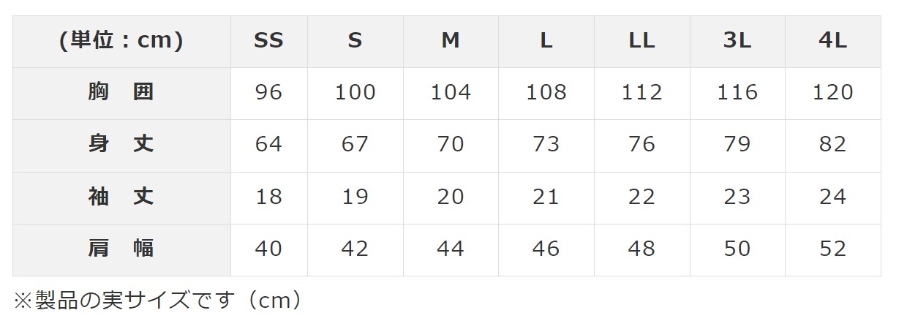Select the M size column header
907x332 pixels.
tap(451, 41)
